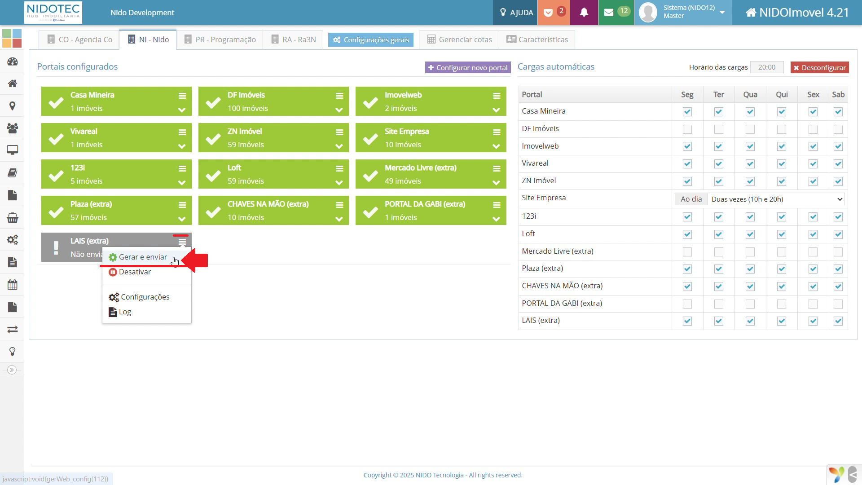Expand the Vivareal card chevron
The width and height of the screenshot is (862, 485).
182,146
